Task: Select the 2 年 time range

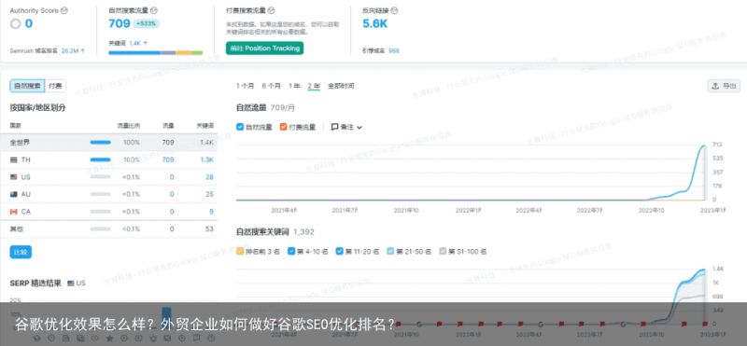Action: pyautogui.click(x=314, y=86)
